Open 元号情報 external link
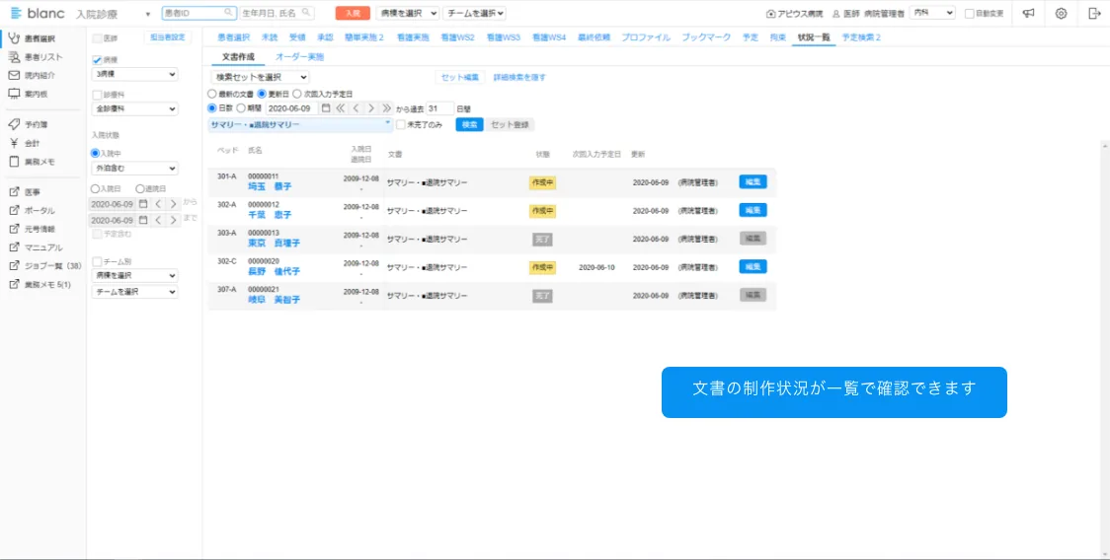This screenshot has width=1110, height=560. tap(32, 229)
